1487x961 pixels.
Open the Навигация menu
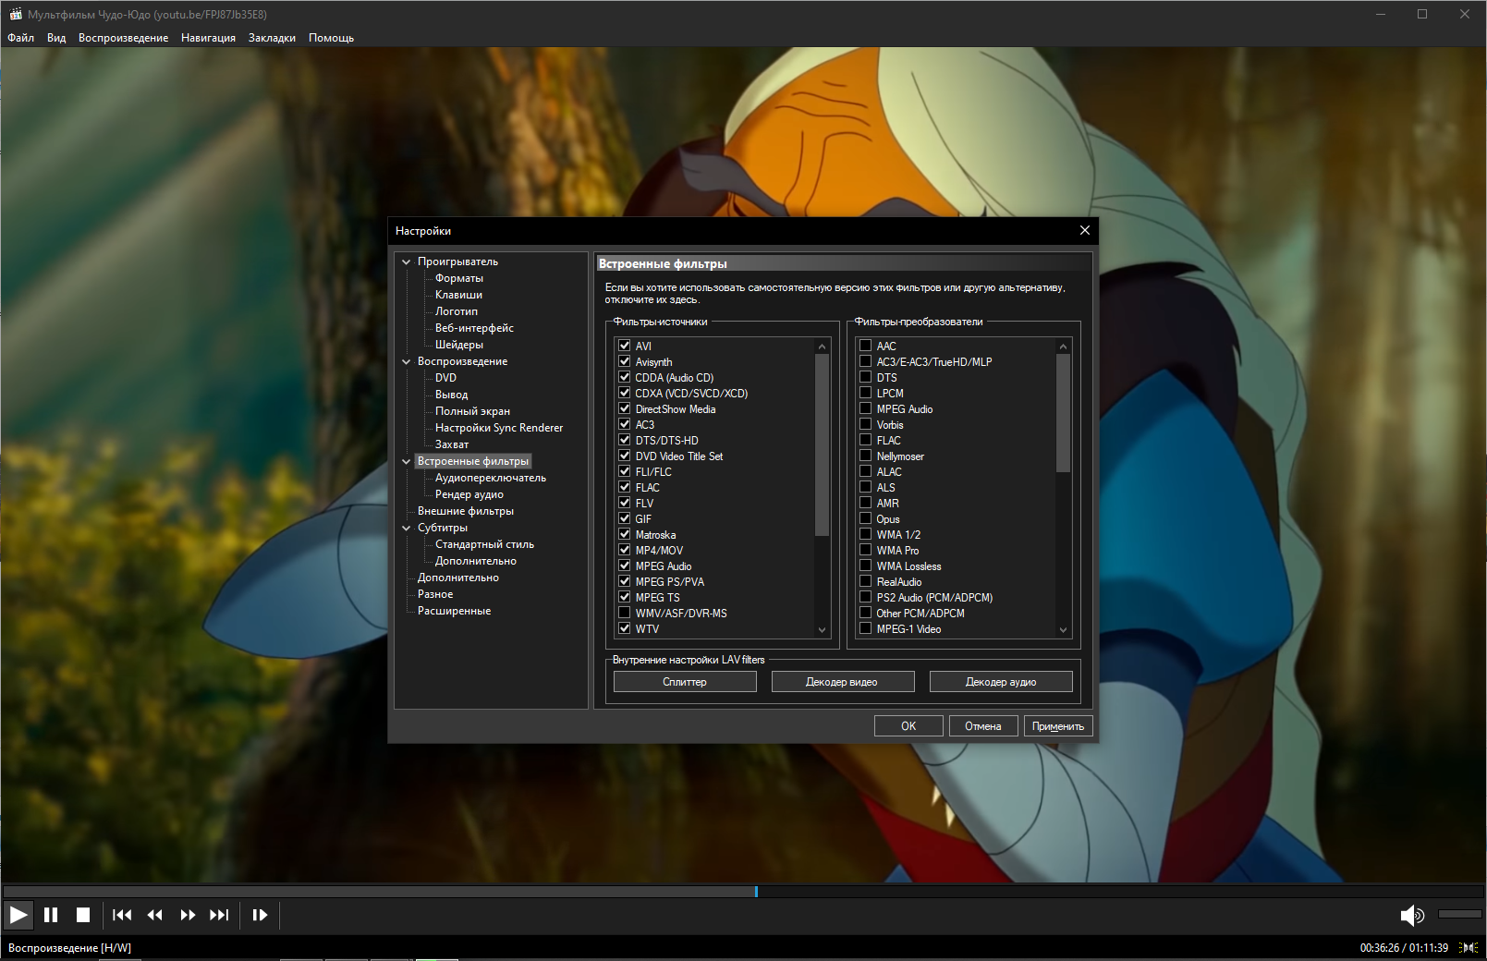(x=208, y=38)
